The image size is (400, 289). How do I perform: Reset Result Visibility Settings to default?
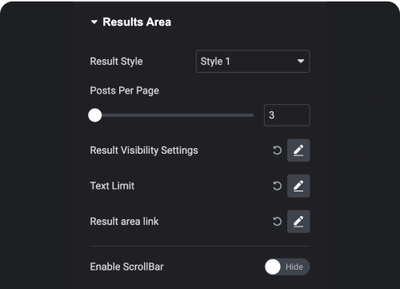(x=277, y=151)
